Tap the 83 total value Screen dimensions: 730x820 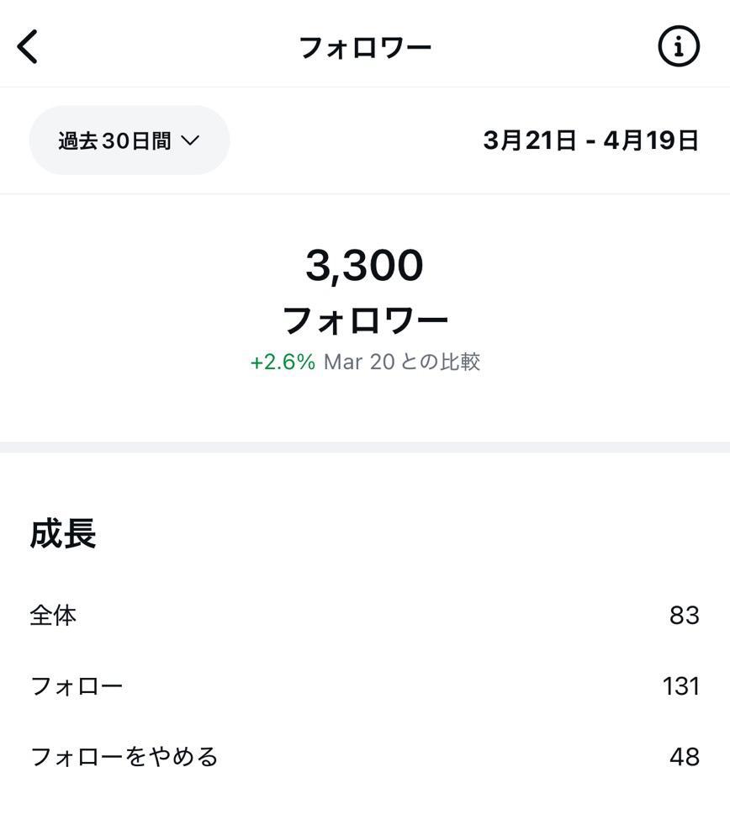point(684,616)
